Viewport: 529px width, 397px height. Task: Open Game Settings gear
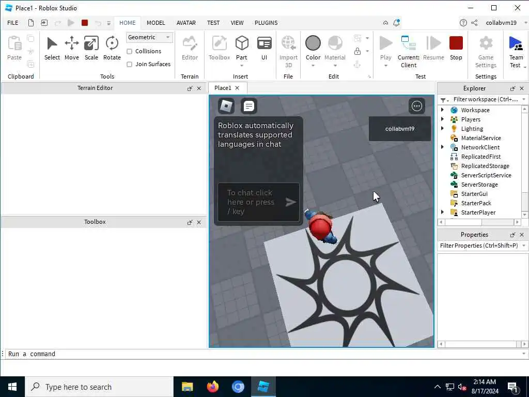point(486,43)
